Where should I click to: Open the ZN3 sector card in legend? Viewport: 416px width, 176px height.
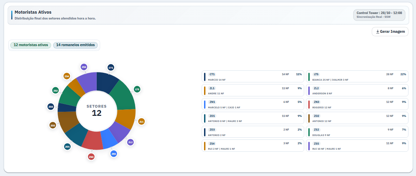pos(357,104)
